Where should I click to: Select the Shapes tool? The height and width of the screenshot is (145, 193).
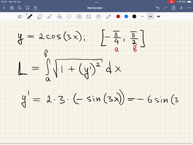(x=59, y=17)
